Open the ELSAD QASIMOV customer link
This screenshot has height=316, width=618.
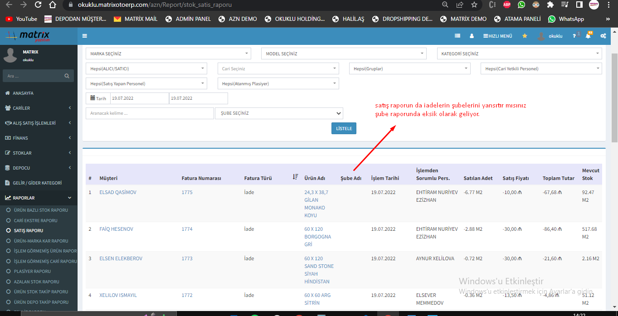pos(118,192)
